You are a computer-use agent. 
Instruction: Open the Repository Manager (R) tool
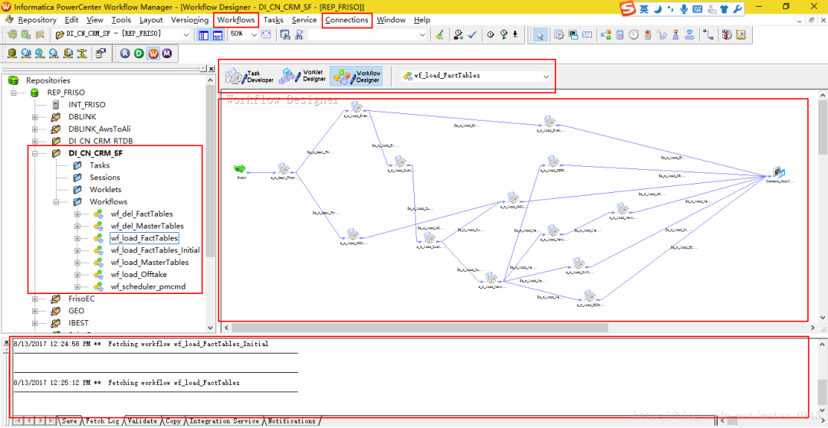coord(125,54)
